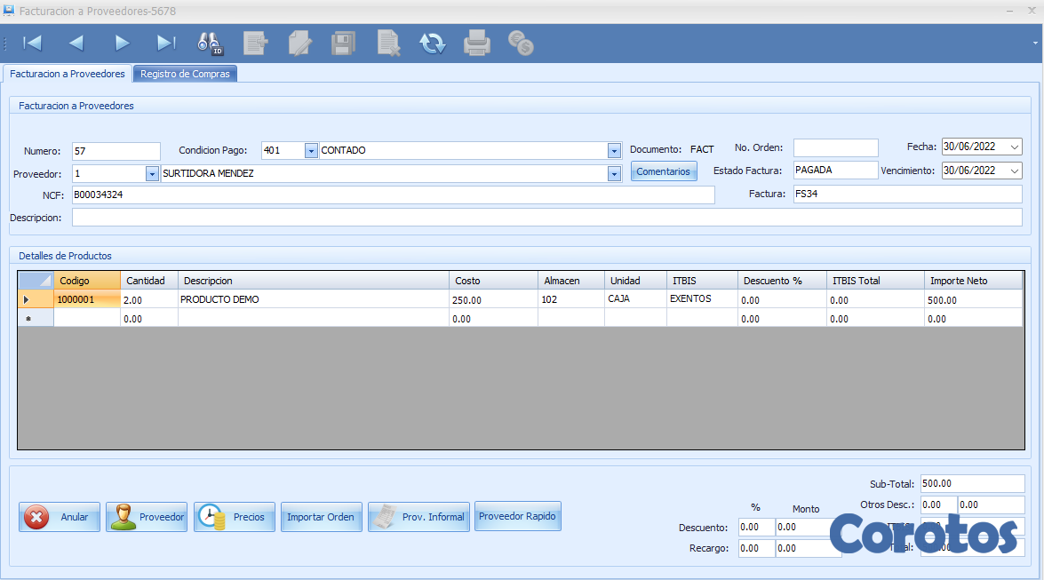Select the PRODUCTO DEMO row description cell
Image resolution: width=1044 pixels, height=580 pixels.
[313, 299]
